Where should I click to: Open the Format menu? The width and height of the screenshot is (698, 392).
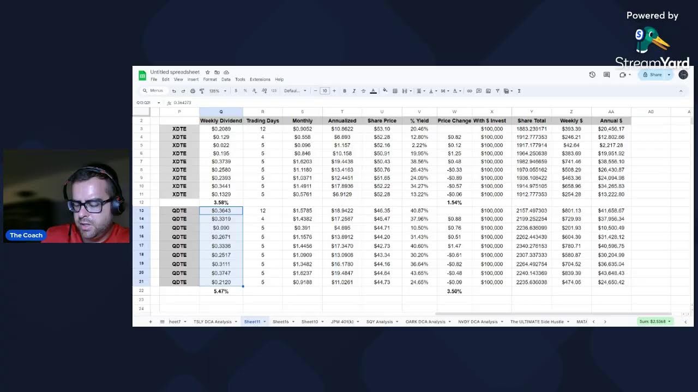(210, 79)
